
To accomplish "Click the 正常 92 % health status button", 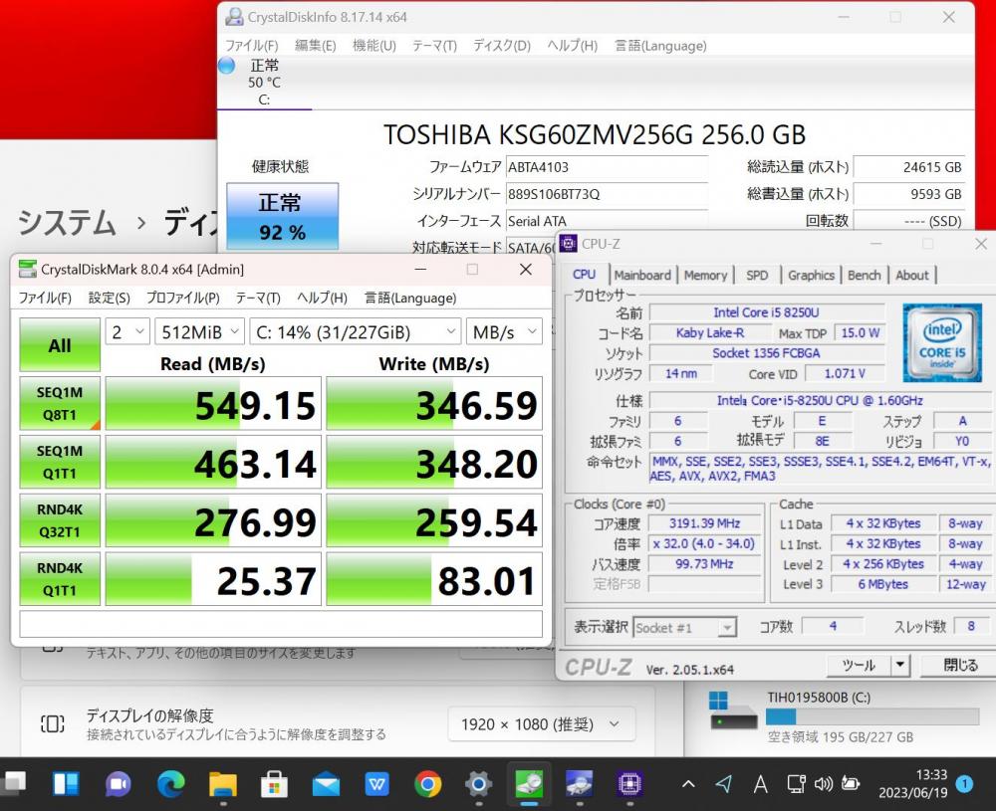I will [x=282, y=216].
